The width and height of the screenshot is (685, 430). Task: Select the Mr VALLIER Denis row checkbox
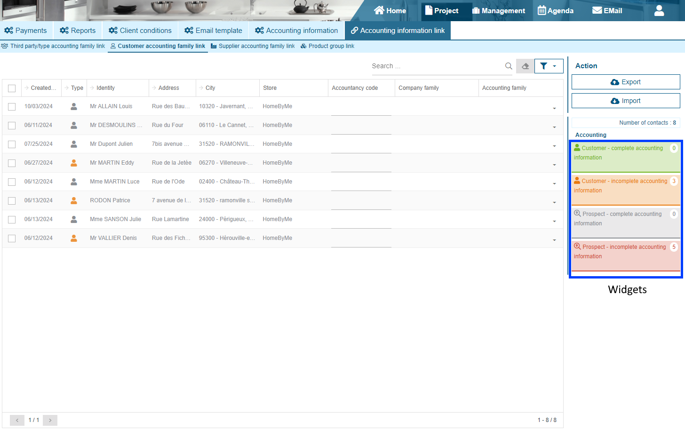[12, 239]
